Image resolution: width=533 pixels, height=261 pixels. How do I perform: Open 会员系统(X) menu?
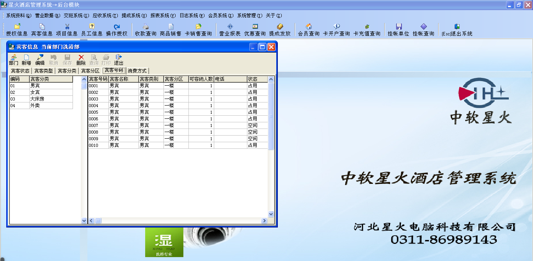pyautogui.click(x=221, y=16)
